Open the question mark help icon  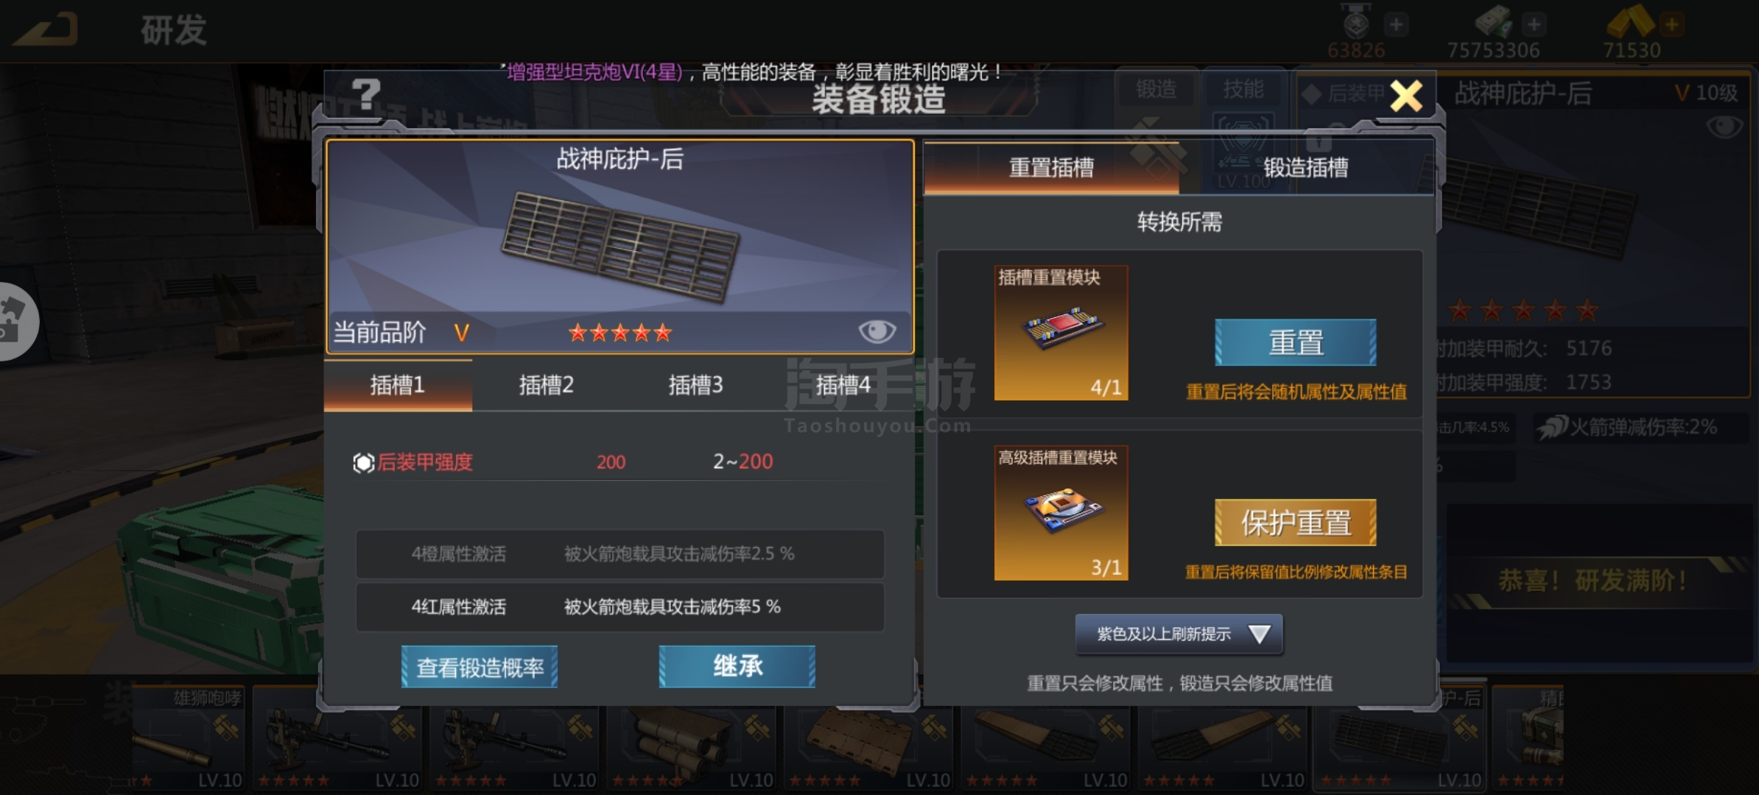[x=366, y=94]
